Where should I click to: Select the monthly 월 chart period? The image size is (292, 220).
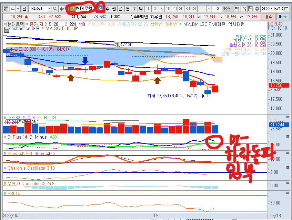coord(114,9)
